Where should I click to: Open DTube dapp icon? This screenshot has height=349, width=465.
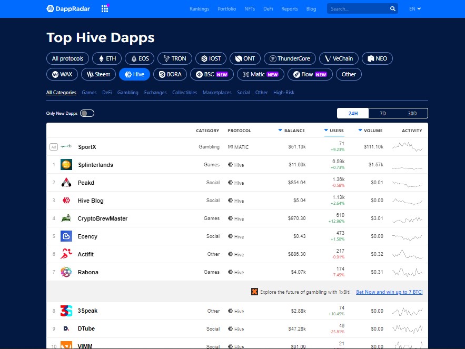point(66,328)
